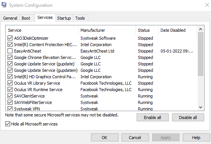This screenshot has width=211, height=144.
Task: Click the Disable all button
Action: 188,118
